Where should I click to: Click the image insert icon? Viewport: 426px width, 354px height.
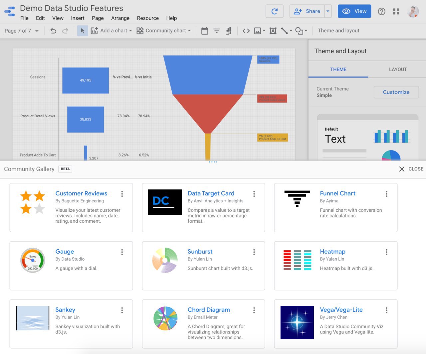tap(257, 31)
